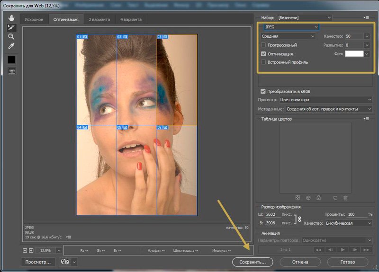This screenshot has width=379, height=272.
Task: Click the slice 01 badge
Action: tap(82, 37)
